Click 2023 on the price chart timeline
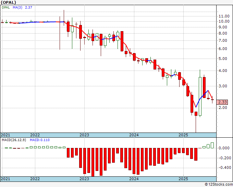233x187 pixels. click(x=84, y=135)
